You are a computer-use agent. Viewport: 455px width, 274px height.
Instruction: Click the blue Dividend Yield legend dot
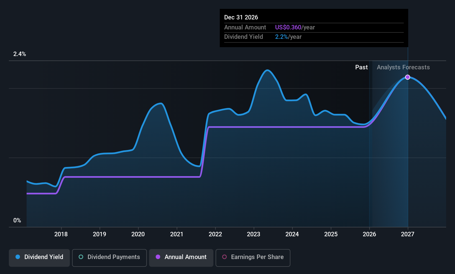[18, 257]
